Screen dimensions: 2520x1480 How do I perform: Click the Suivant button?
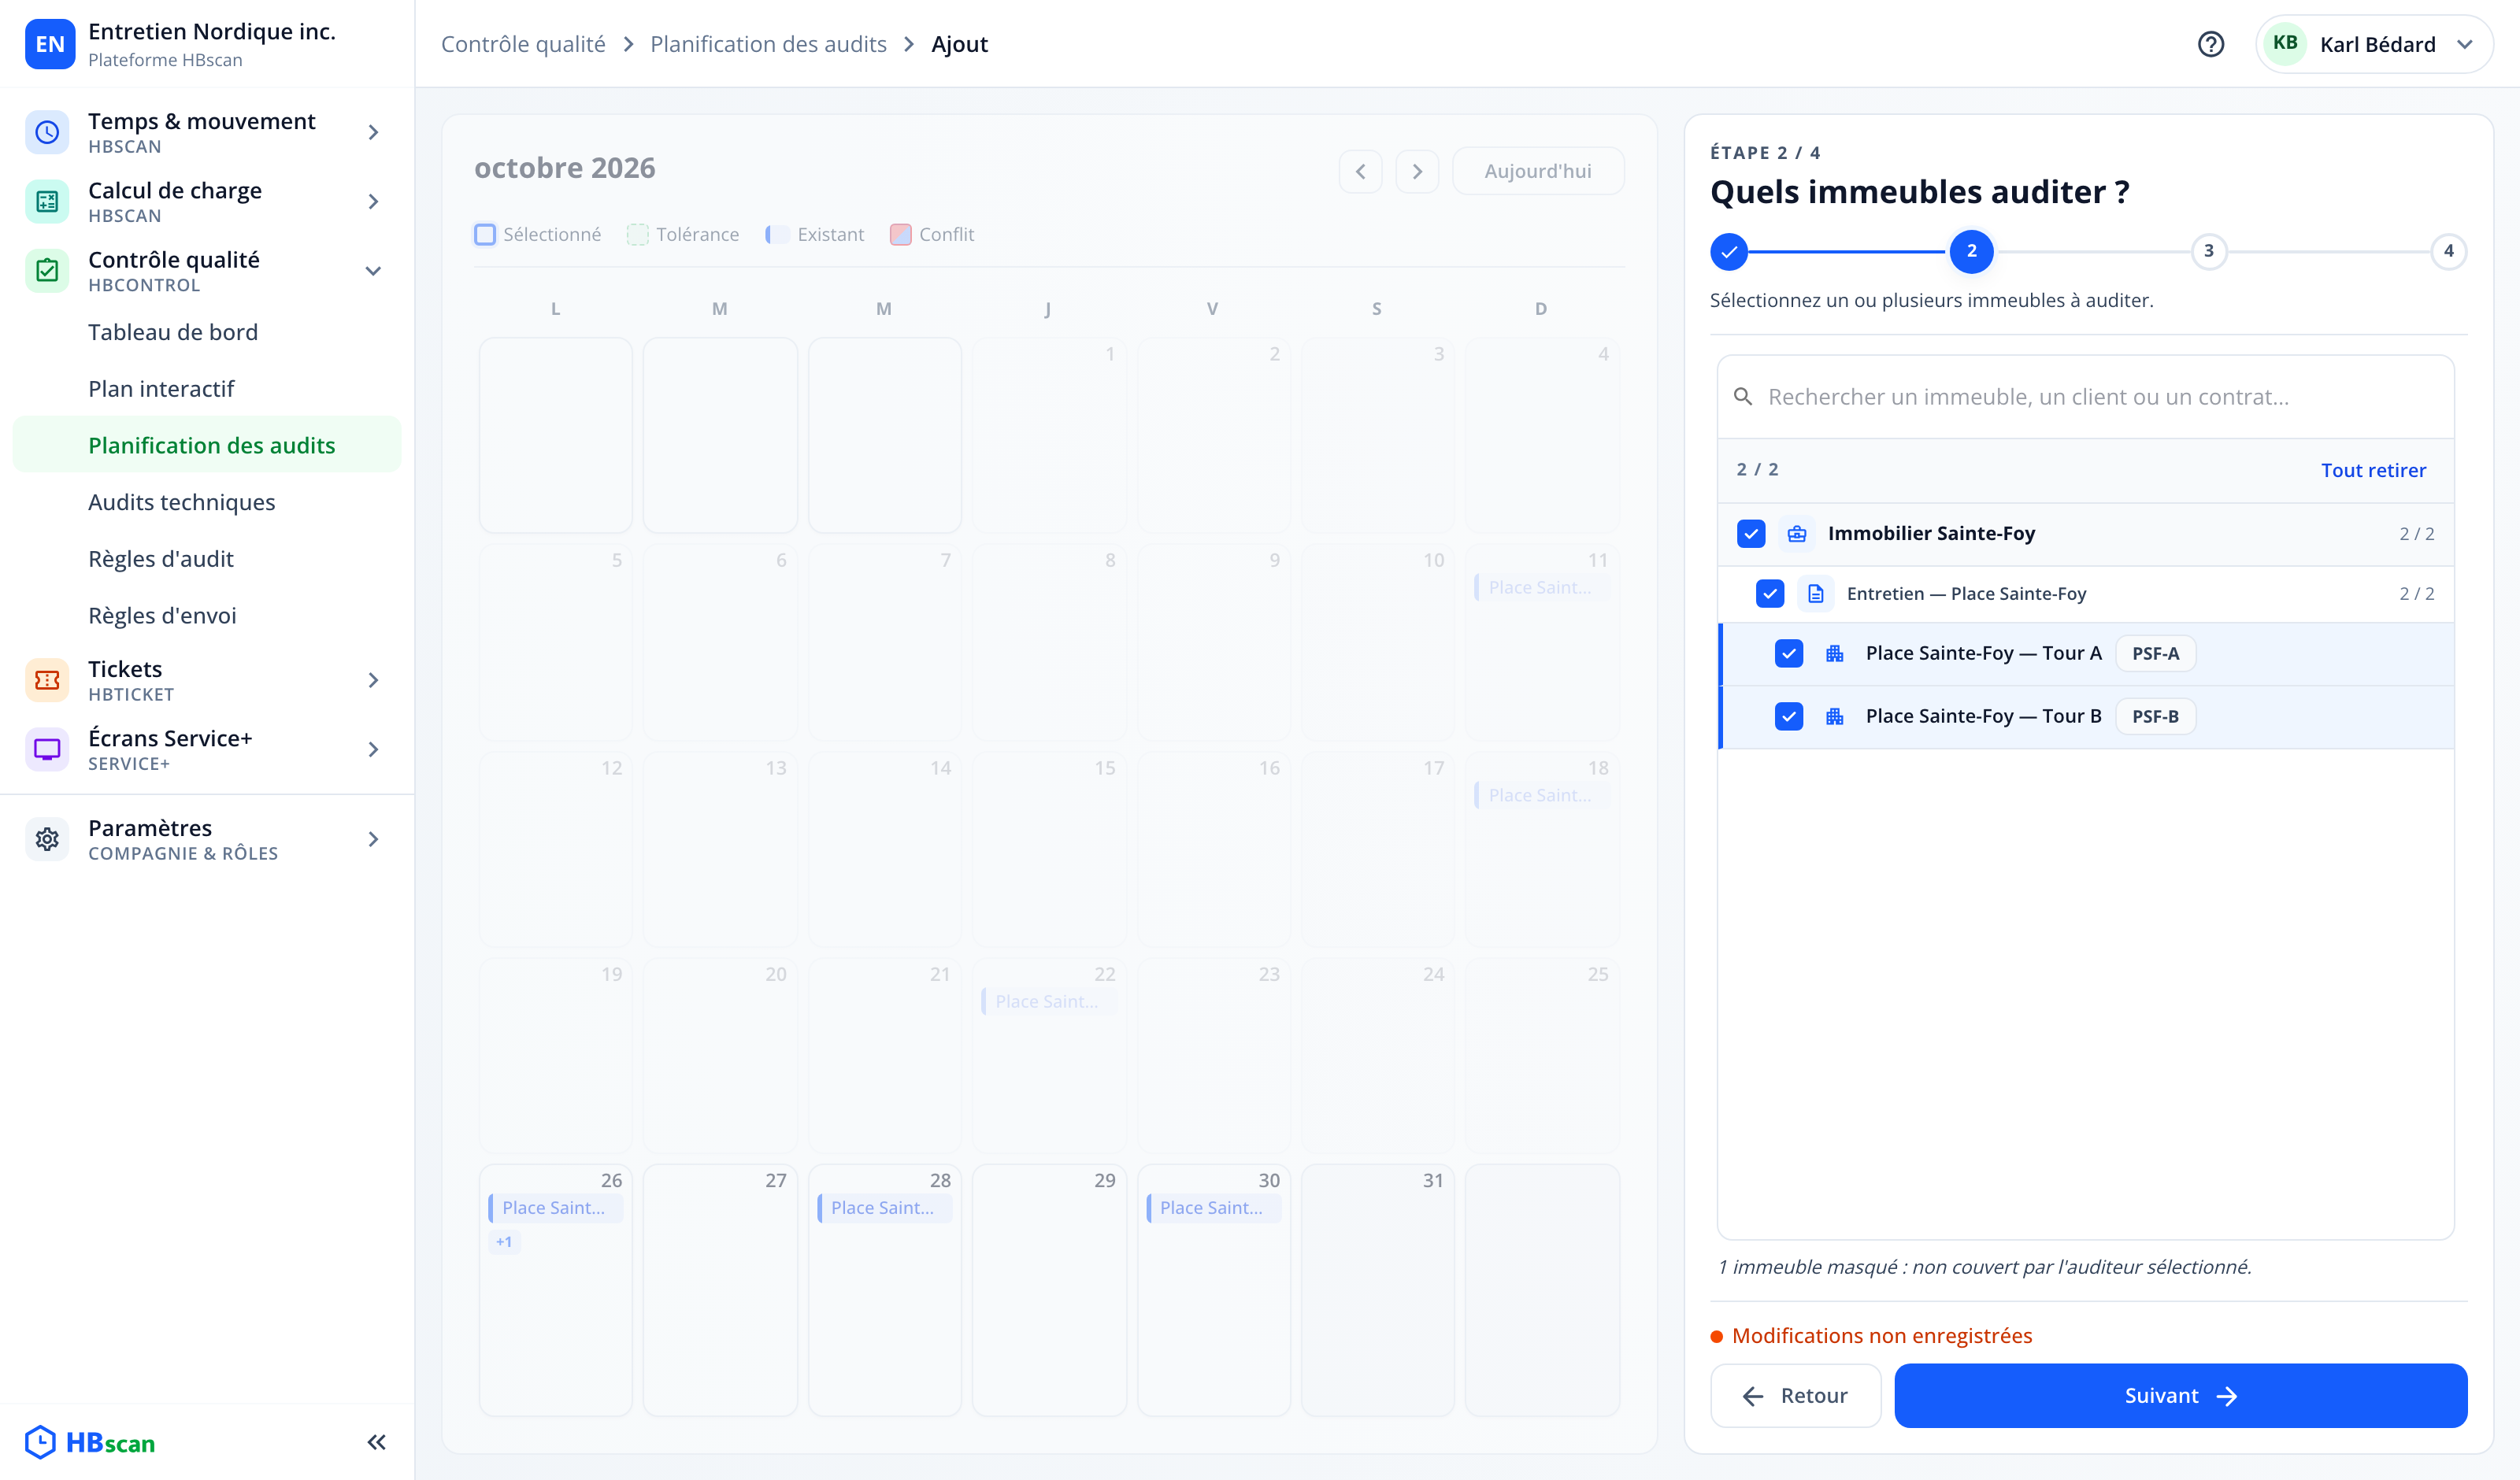[x=2180, y=1395]
